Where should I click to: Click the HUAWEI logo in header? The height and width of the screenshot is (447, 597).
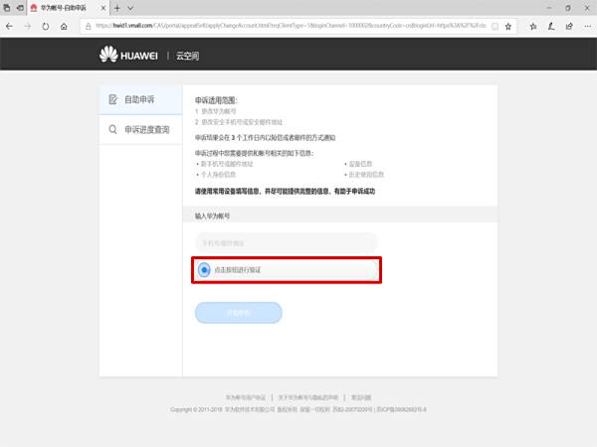pyautogui.click(x=128, y=55)
